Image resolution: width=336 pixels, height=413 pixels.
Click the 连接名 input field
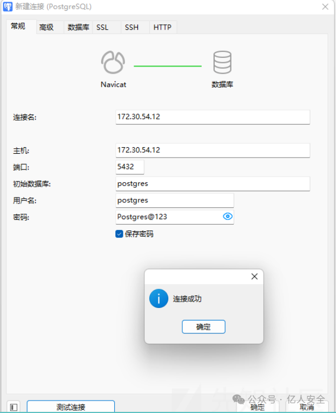[213, 117]
